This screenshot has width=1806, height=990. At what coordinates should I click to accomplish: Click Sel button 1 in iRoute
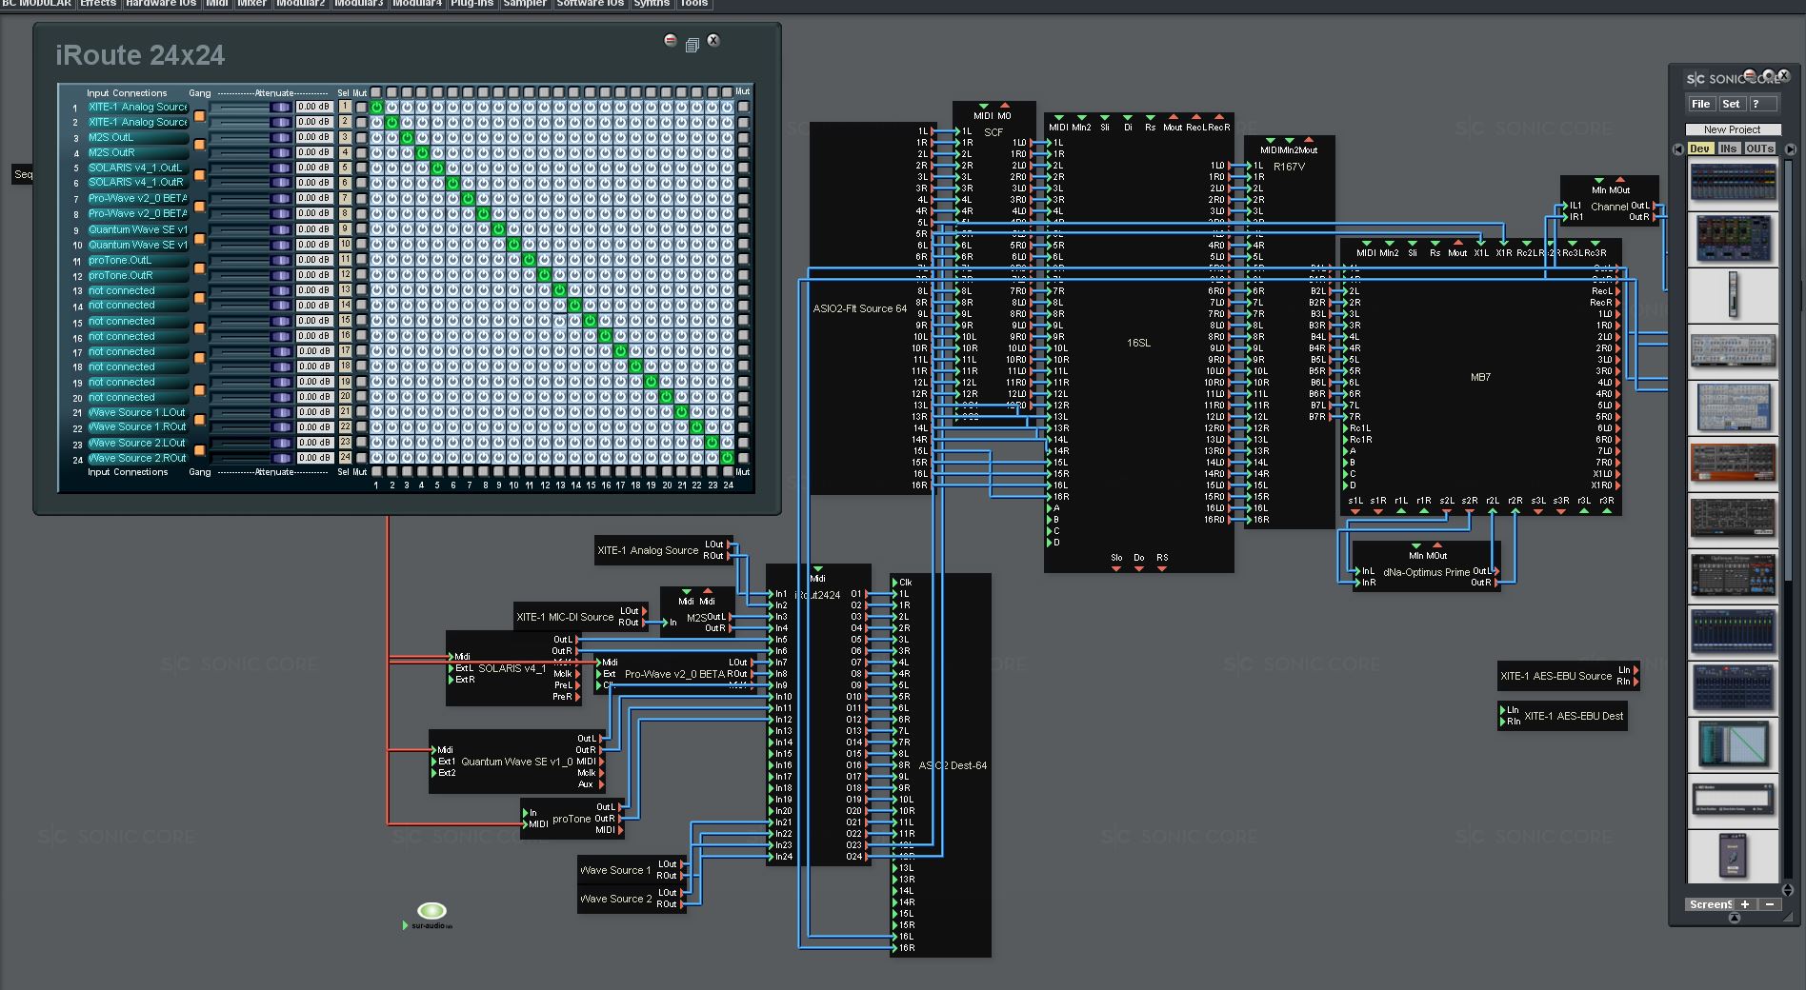coord(345,107)
